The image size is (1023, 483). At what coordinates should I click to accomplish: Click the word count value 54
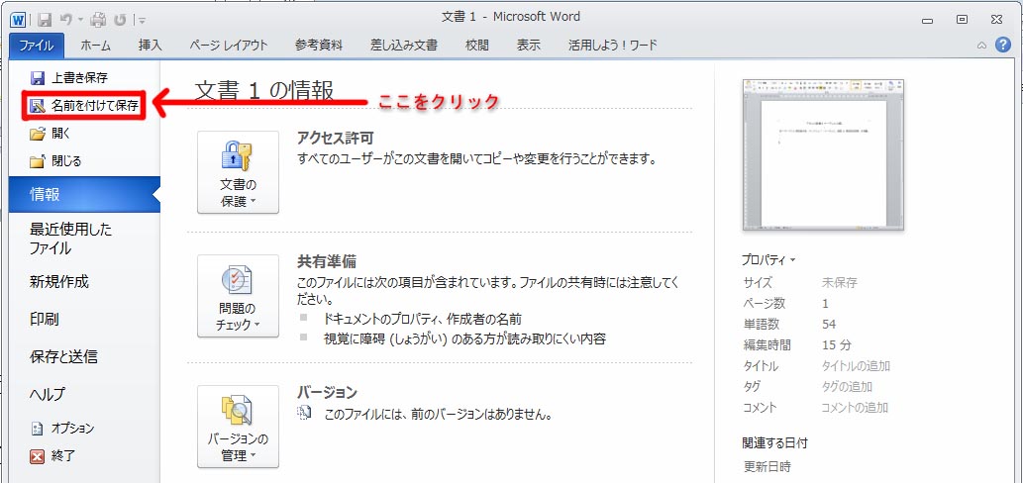pyautogui.click(x=829, y=325)
